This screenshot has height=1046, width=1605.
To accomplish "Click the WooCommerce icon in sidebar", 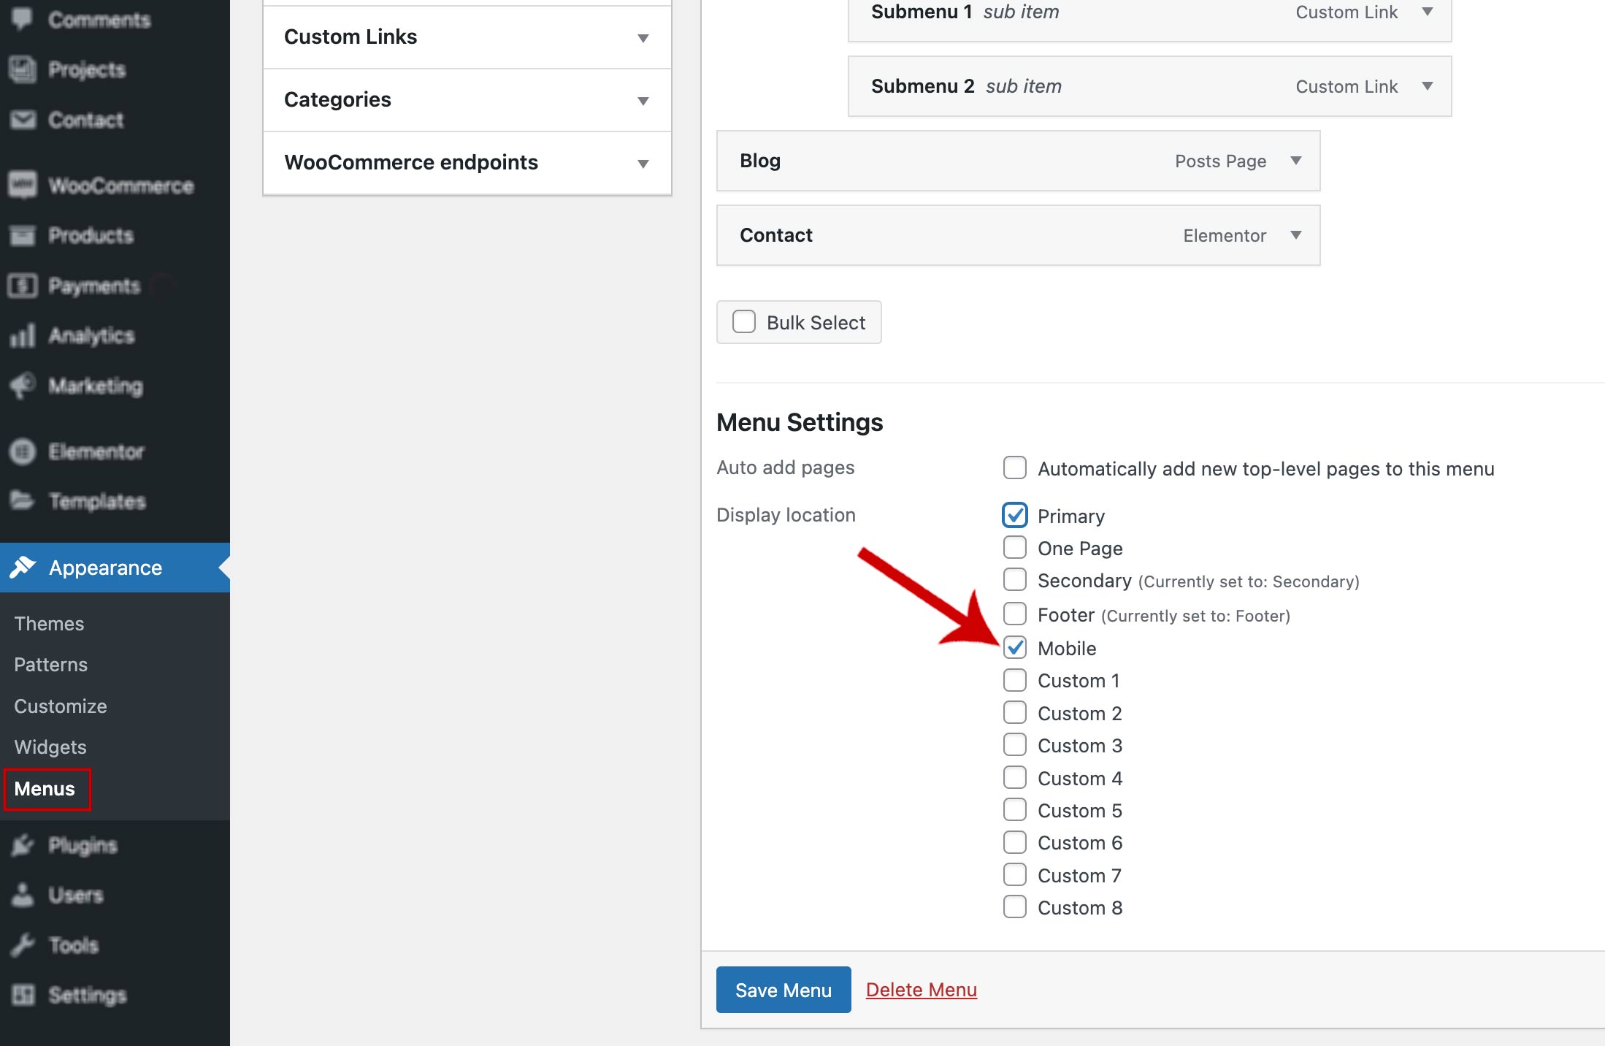I will pyautogui.click(x=23, y=185).
